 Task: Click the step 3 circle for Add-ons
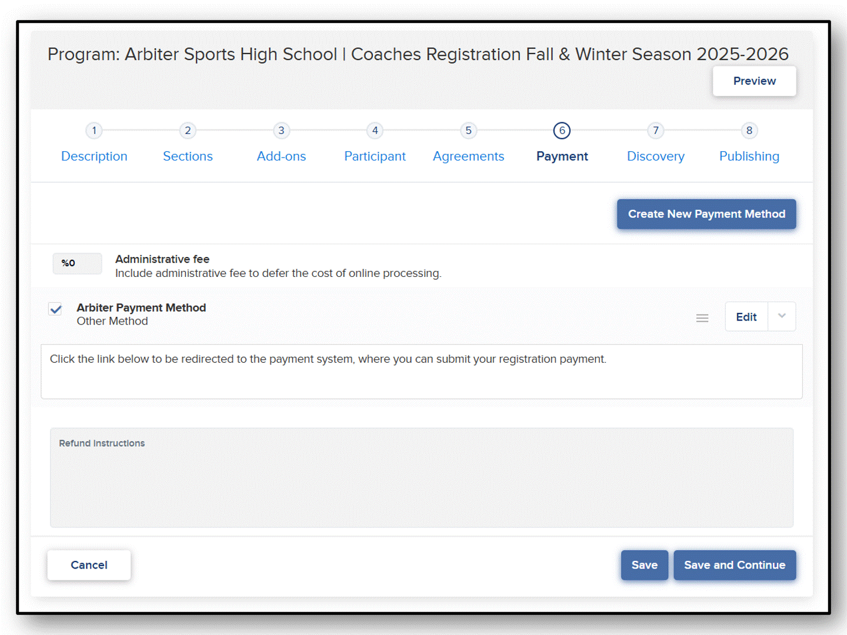(281, 131)
